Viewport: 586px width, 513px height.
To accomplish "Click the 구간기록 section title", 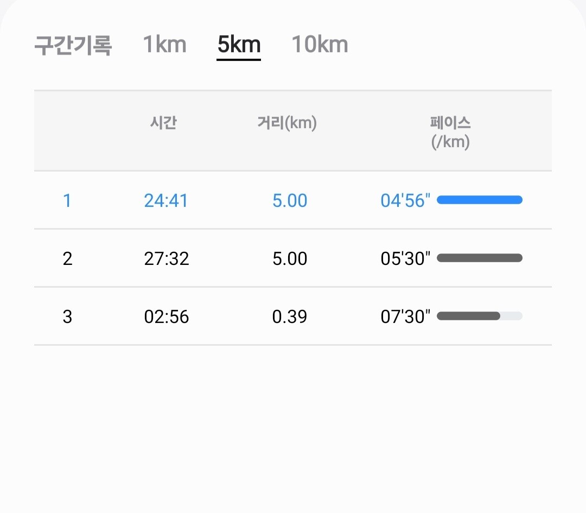I will [73, 46].
